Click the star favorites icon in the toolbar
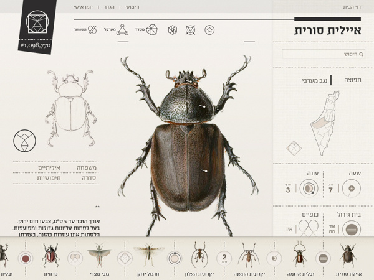 tap(209, 30)
